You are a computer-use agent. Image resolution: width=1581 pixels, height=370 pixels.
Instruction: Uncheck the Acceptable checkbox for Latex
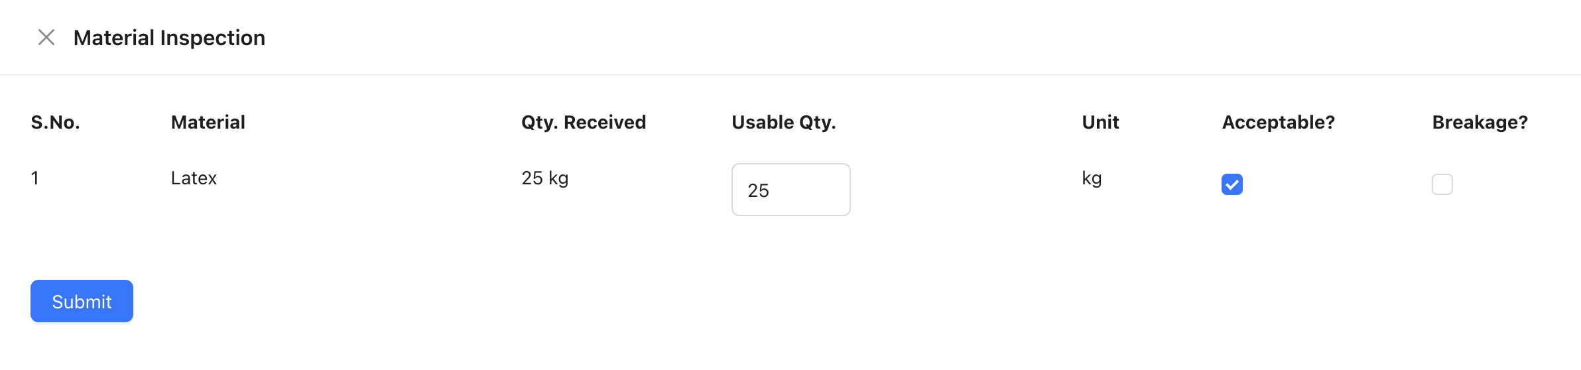pos(1232,184)
